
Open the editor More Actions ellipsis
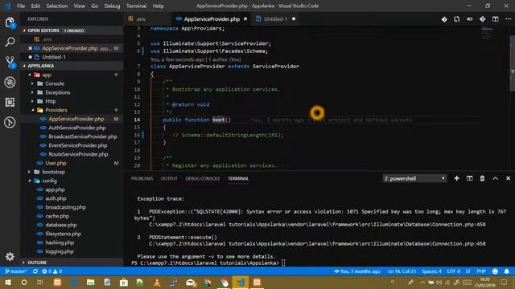coord(508,19)
